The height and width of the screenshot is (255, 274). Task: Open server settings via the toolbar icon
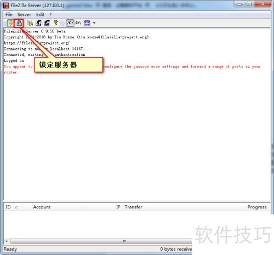tap(30, 23)
